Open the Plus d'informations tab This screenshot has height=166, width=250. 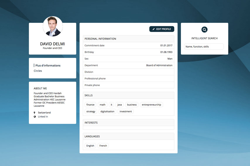48,65
